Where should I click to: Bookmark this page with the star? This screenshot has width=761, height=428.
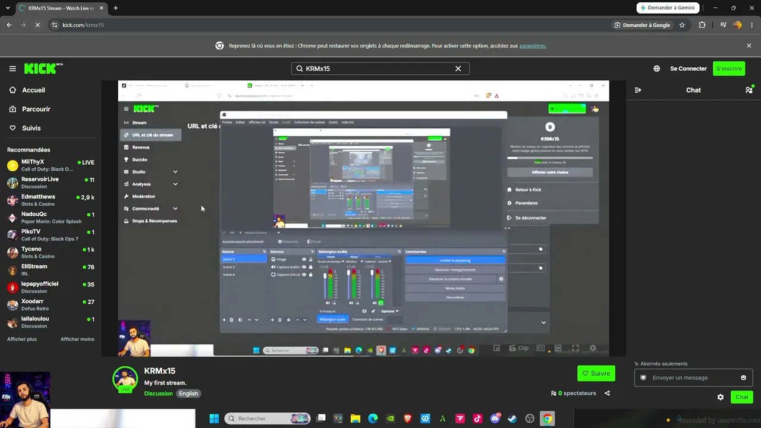(x=682, y=25)
